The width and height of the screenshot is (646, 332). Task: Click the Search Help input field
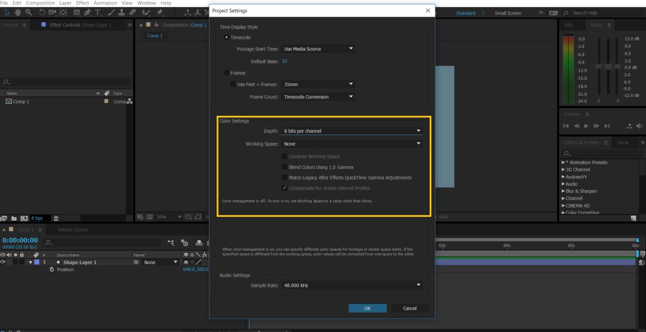coord(603,13)
